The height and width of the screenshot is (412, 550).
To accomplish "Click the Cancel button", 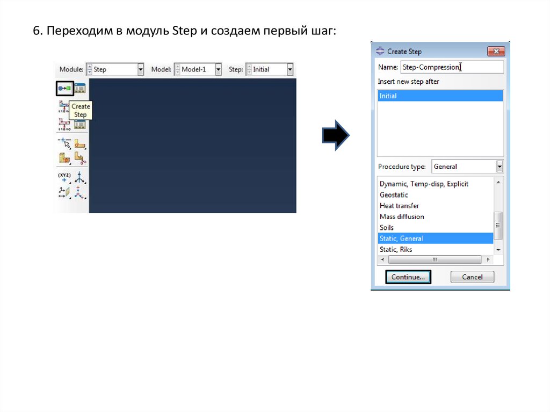I will [472, 277].
